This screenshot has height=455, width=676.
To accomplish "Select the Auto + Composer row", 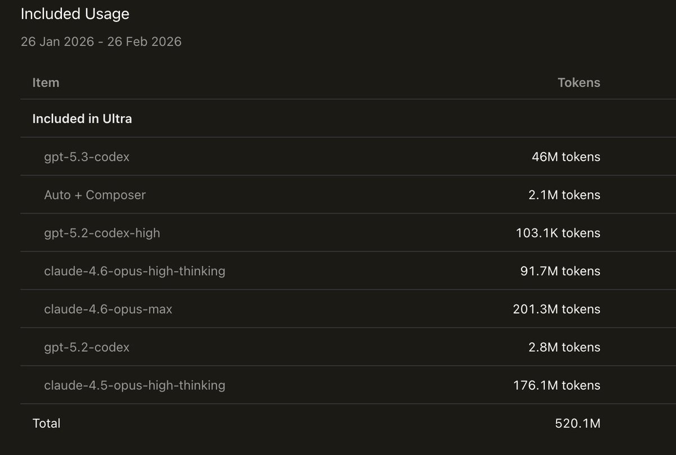I will click(x=338, y=195).
